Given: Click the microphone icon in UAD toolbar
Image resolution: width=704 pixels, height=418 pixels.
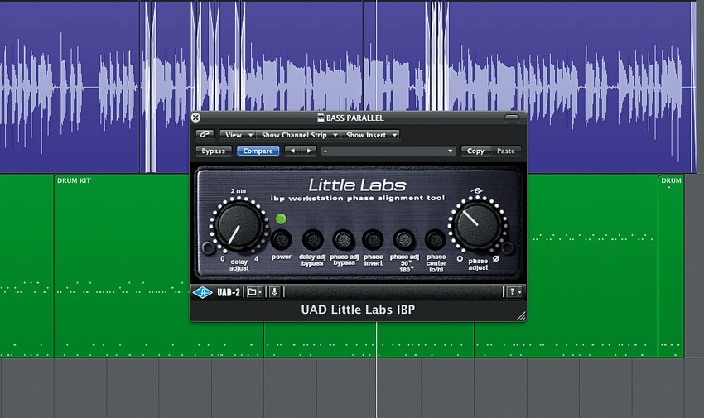Looking at the screenshot, I should (x=274, y=292).
